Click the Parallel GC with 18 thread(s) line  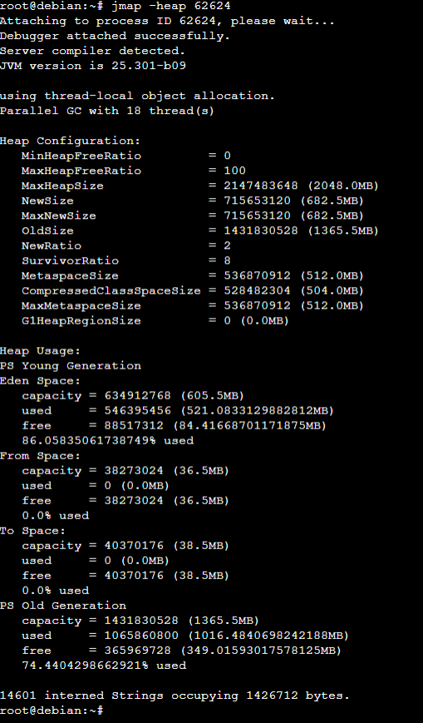point(107,111)
